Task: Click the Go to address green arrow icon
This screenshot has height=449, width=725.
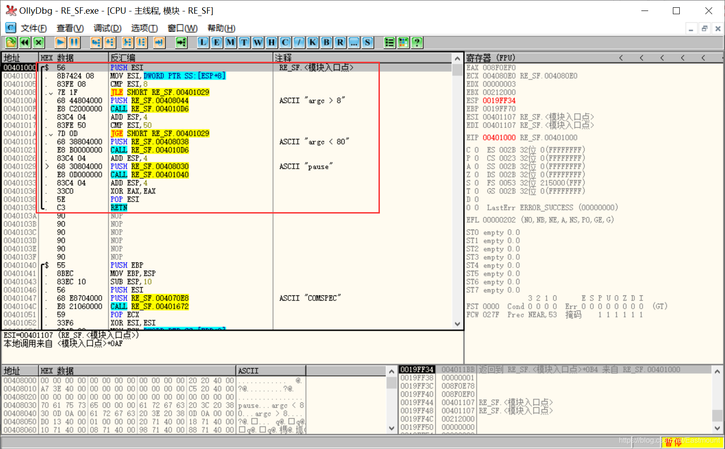Action: coord(181,43)
